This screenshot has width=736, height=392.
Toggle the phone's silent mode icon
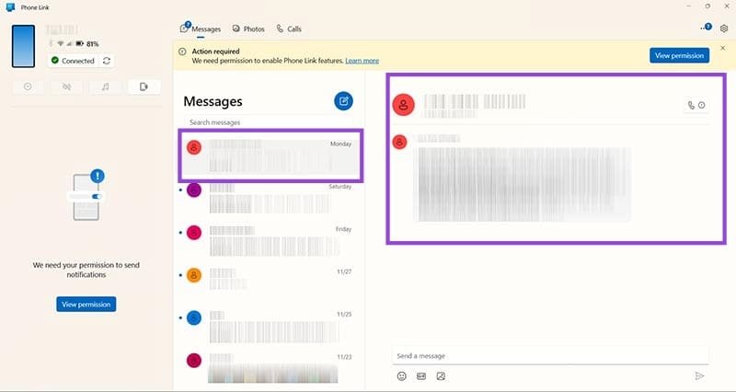(66, 86)
